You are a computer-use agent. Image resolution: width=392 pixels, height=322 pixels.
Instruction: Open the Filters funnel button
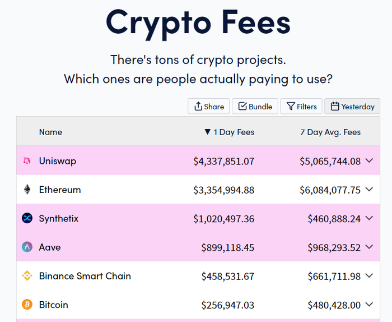[x=301, y=106]
